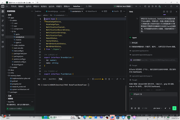Open the glm-latest model dropdown
Screen dimensions: 180x120
158,108
